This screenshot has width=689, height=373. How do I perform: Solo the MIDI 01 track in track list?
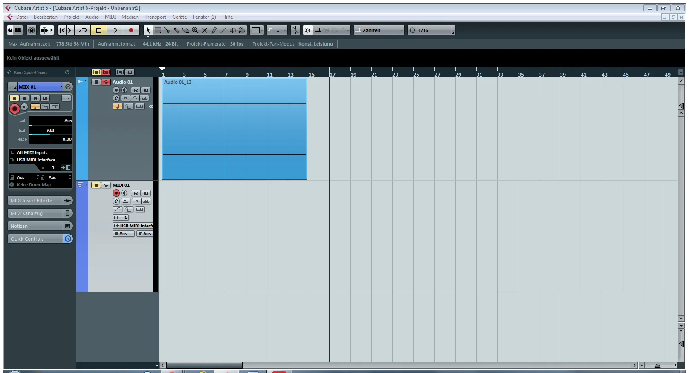point(106,185)
